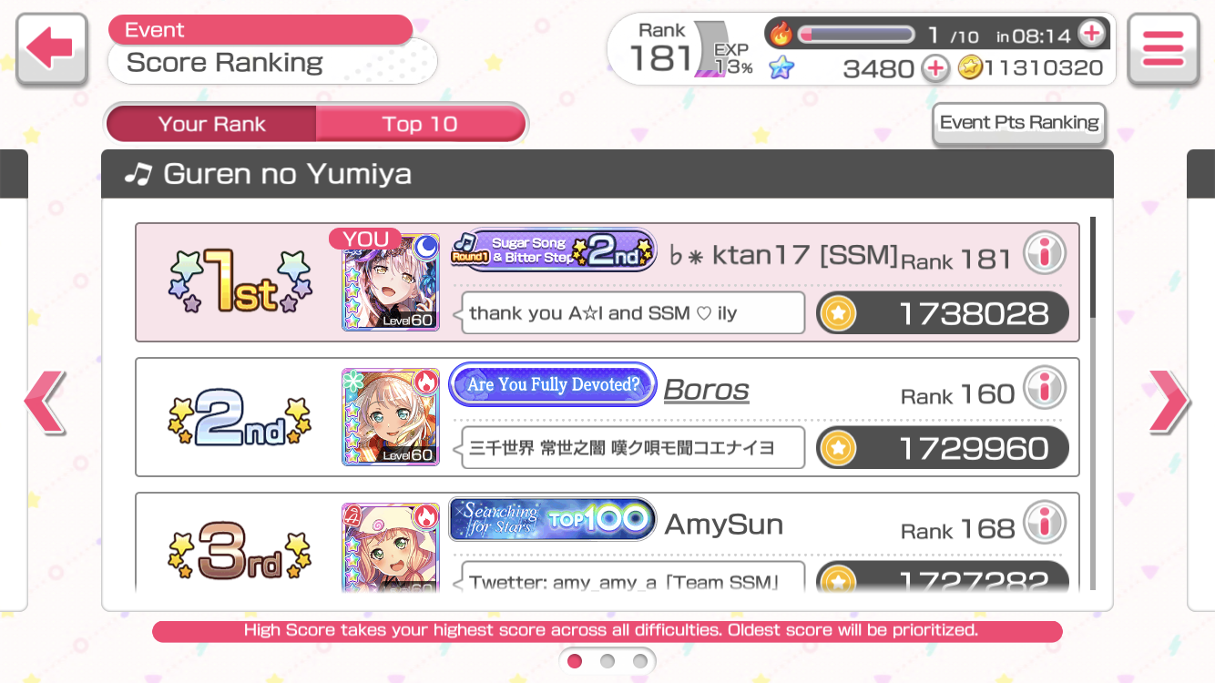Click the ranking list scrollbar

tap(1093, 403)
